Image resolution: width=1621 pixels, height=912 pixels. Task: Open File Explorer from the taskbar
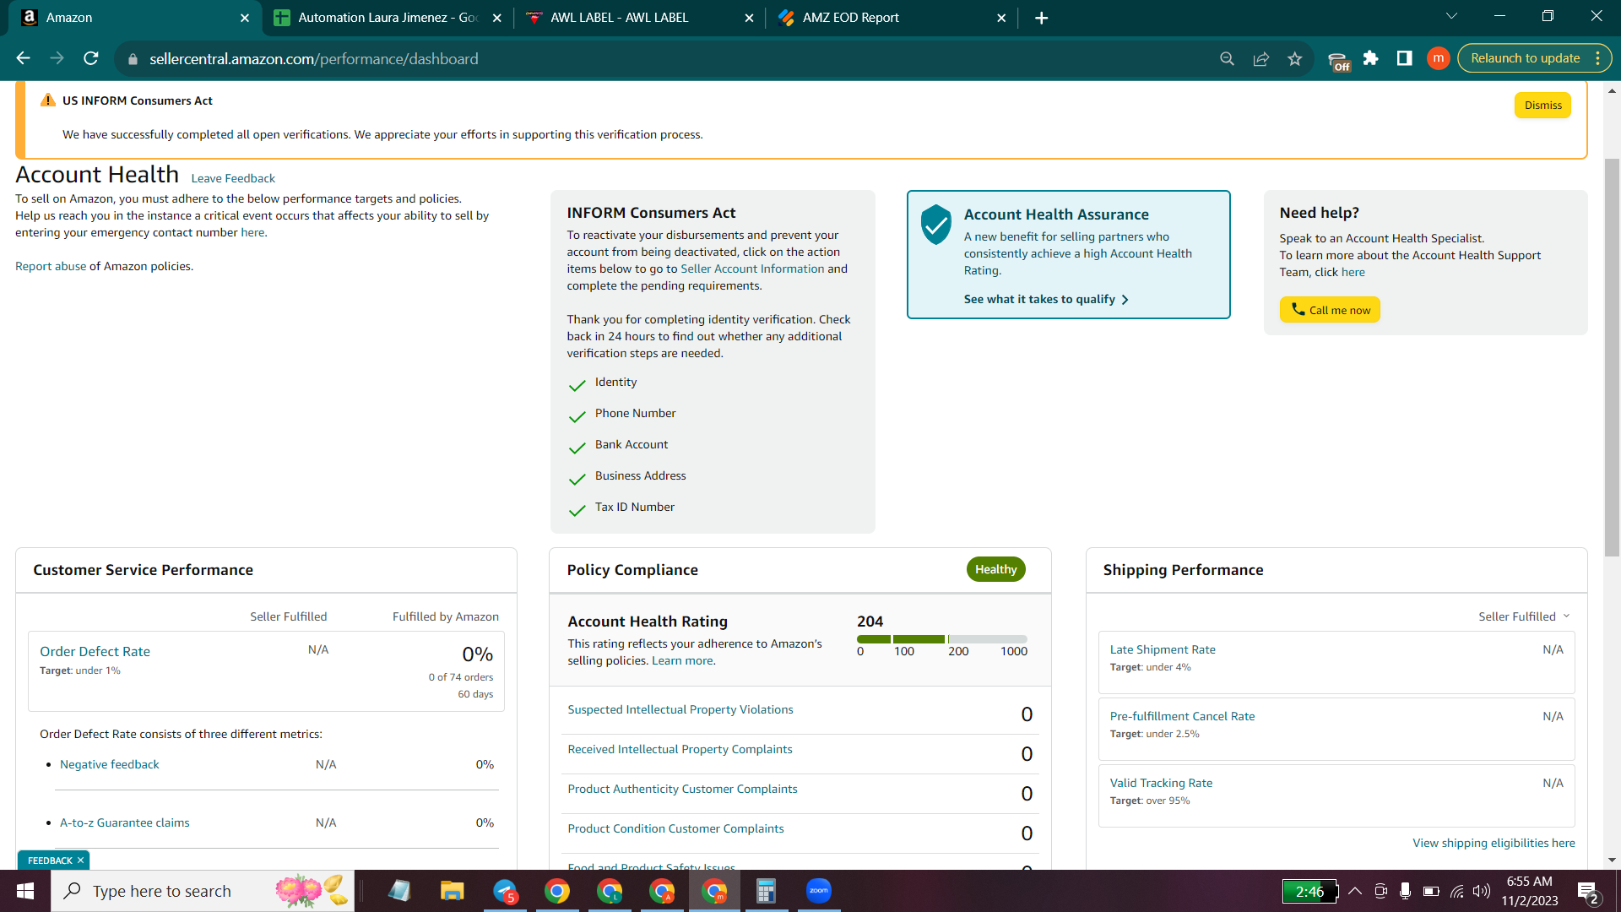click(452, 891)
